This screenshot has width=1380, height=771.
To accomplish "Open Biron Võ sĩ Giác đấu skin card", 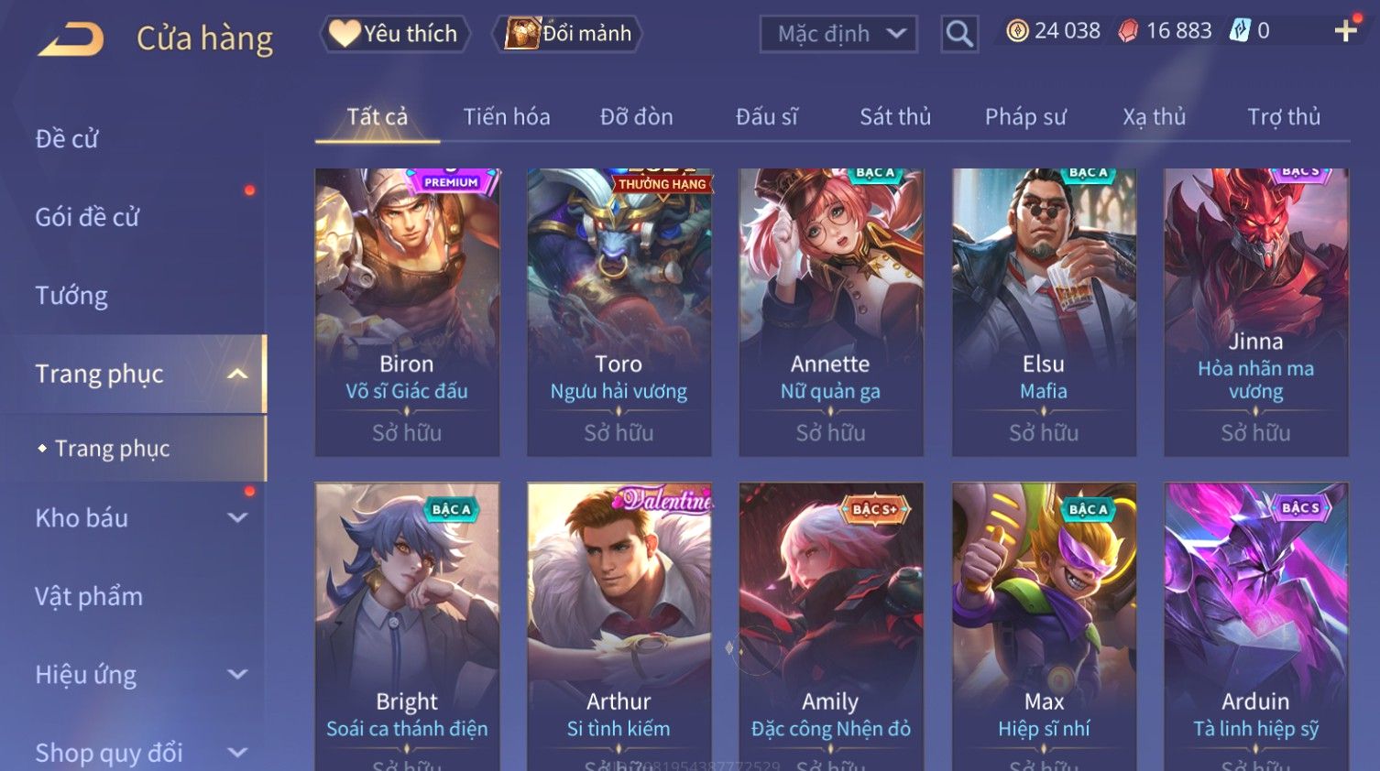I will point(407,311).
